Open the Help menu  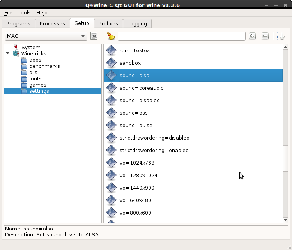42,12
